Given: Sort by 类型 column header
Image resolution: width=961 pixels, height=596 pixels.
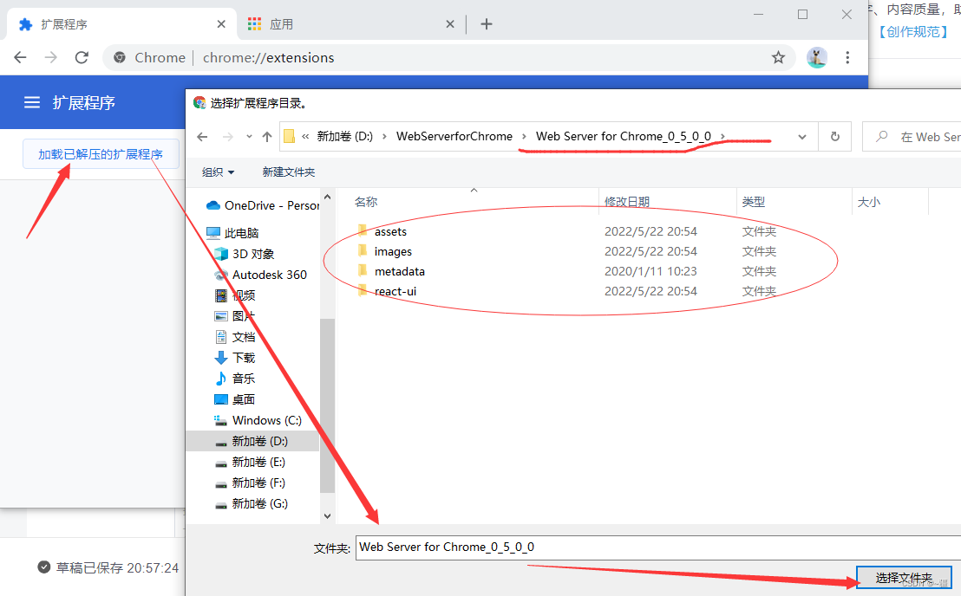Looking at the screenshot, I should (753, 202).
